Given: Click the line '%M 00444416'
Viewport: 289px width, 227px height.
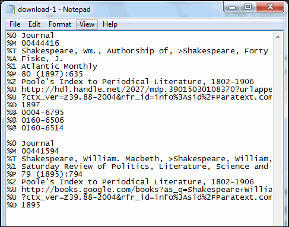Looking at the screenshot, I should point(33,43).
